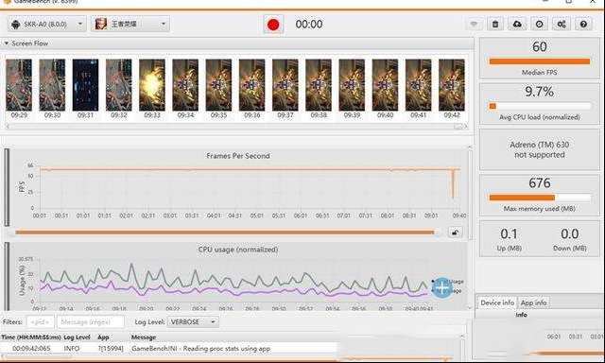Start recording with the red record button

[x=273, y=25]
